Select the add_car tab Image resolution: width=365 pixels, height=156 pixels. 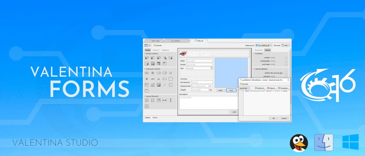tap(199, 41)
